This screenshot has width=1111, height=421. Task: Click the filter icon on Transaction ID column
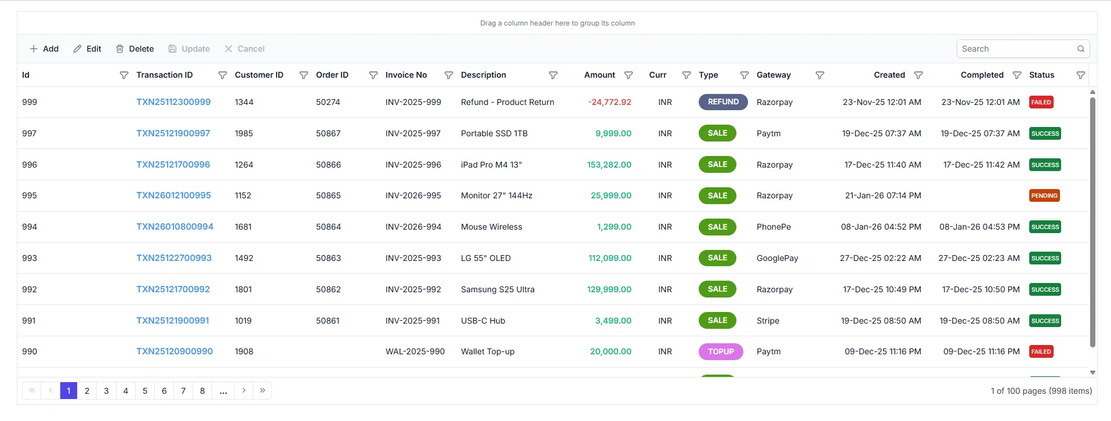222,75
